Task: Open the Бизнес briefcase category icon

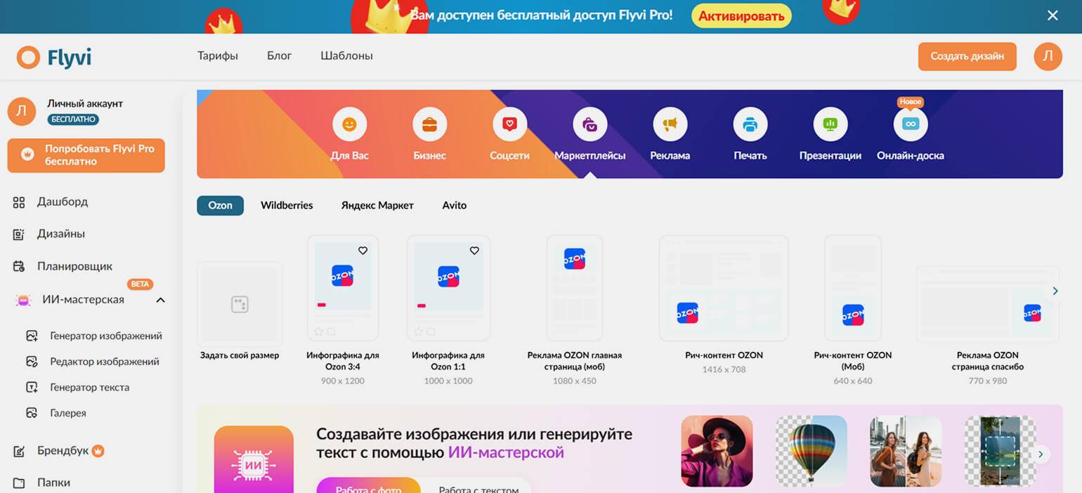Action: click(x=429, y=125)
